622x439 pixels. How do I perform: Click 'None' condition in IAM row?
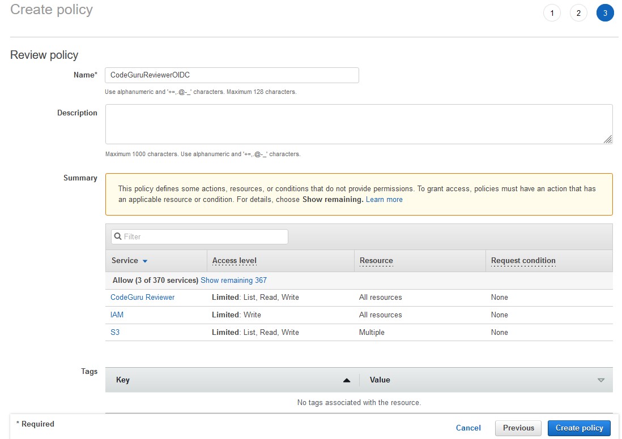[x=500, y=315]
